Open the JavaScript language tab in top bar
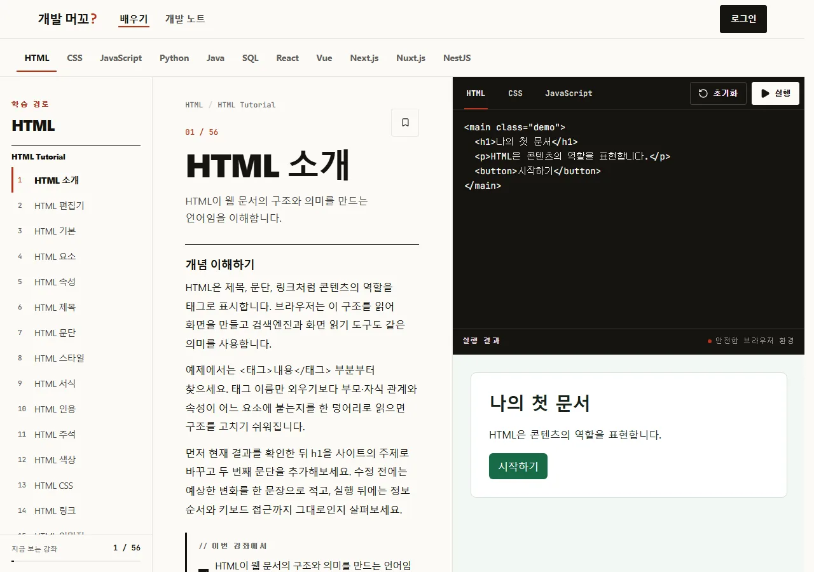The width and height of the screenshot is (814, 572). pos(121,58)
